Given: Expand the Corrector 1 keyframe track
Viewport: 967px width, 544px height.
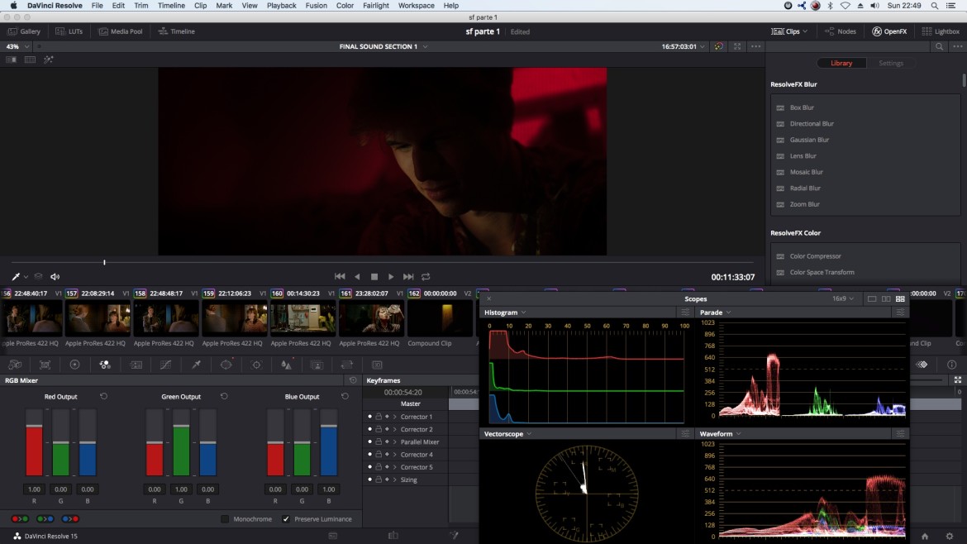Looking at the screenshot, I should (395, 417).
